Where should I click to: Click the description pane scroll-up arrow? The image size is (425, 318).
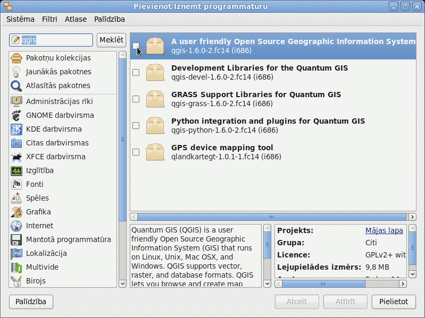[267, 228]
